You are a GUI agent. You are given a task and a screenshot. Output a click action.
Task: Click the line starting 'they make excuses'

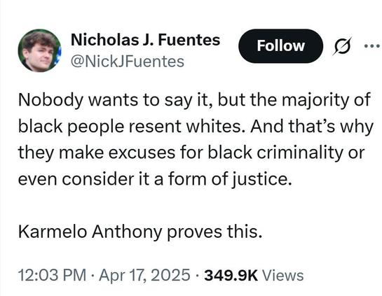pos(191,153)
